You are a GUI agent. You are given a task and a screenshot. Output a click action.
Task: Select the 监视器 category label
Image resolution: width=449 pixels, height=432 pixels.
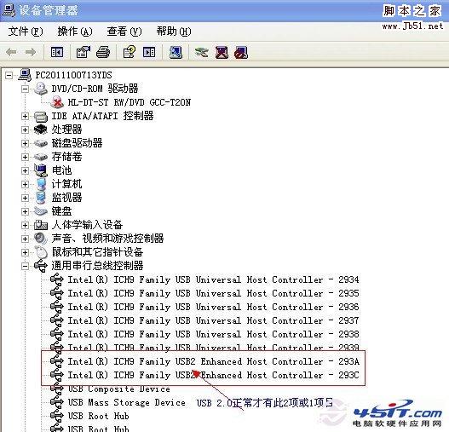[x=66, y=198]
